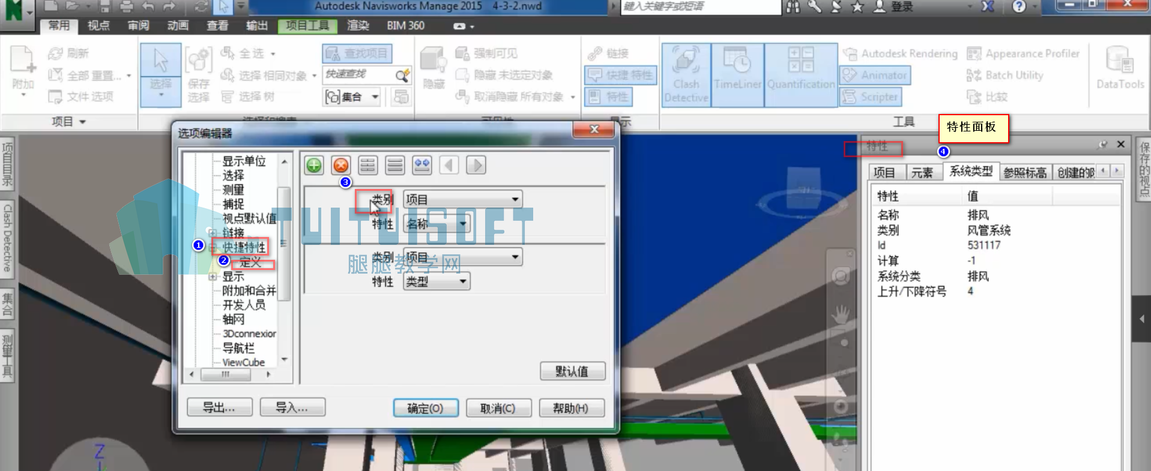This screenshot has height=471, width=1151.
Task: Toggle the 快捷特性 quick properties button
Action: [x=621, y=75]
